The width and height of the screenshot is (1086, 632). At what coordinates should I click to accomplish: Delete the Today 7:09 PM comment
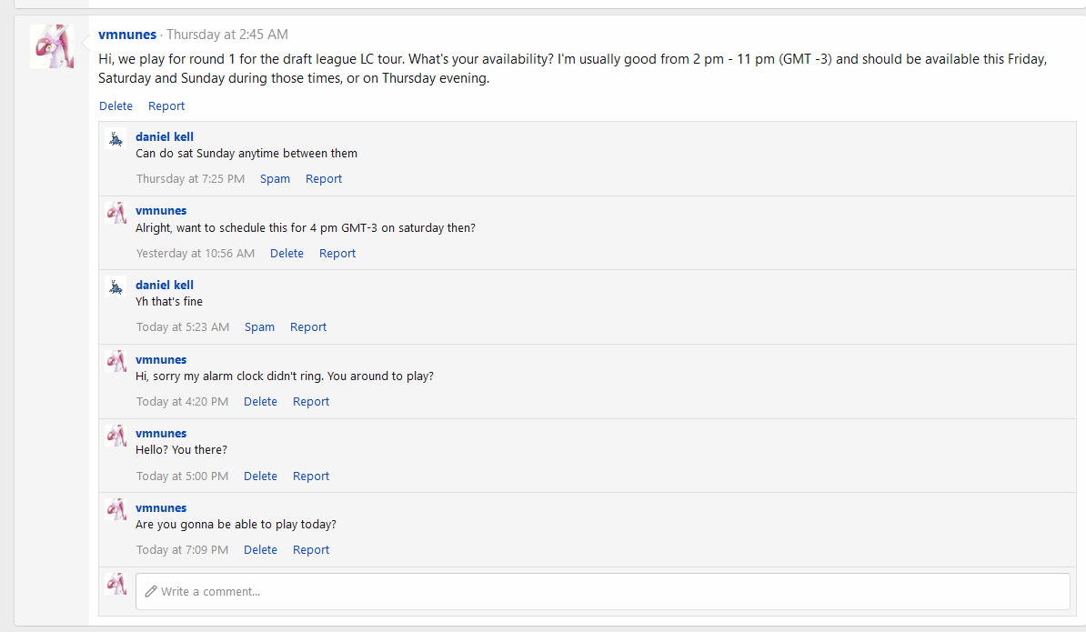click(x=260, y=549)
